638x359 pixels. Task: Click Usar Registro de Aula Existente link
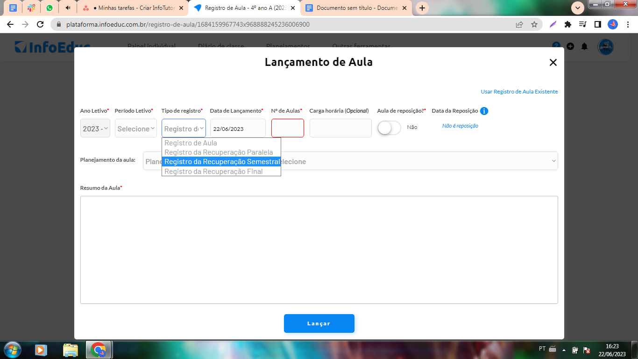click(519, 92)
